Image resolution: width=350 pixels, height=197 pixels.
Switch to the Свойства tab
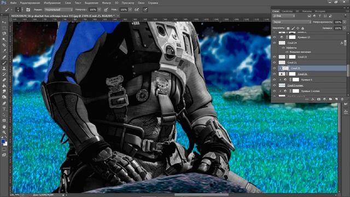(x=287, y=11)
